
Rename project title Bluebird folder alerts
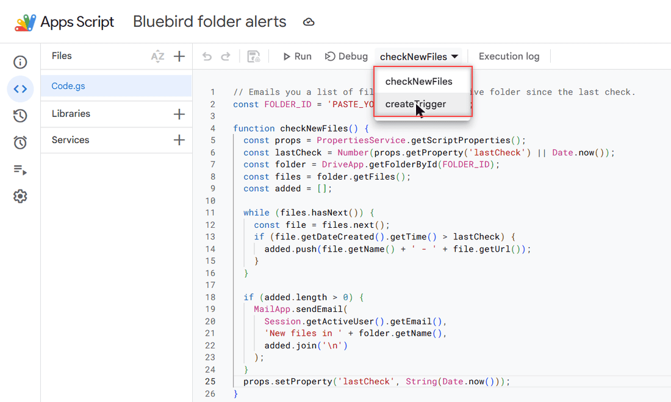(210, 22)
